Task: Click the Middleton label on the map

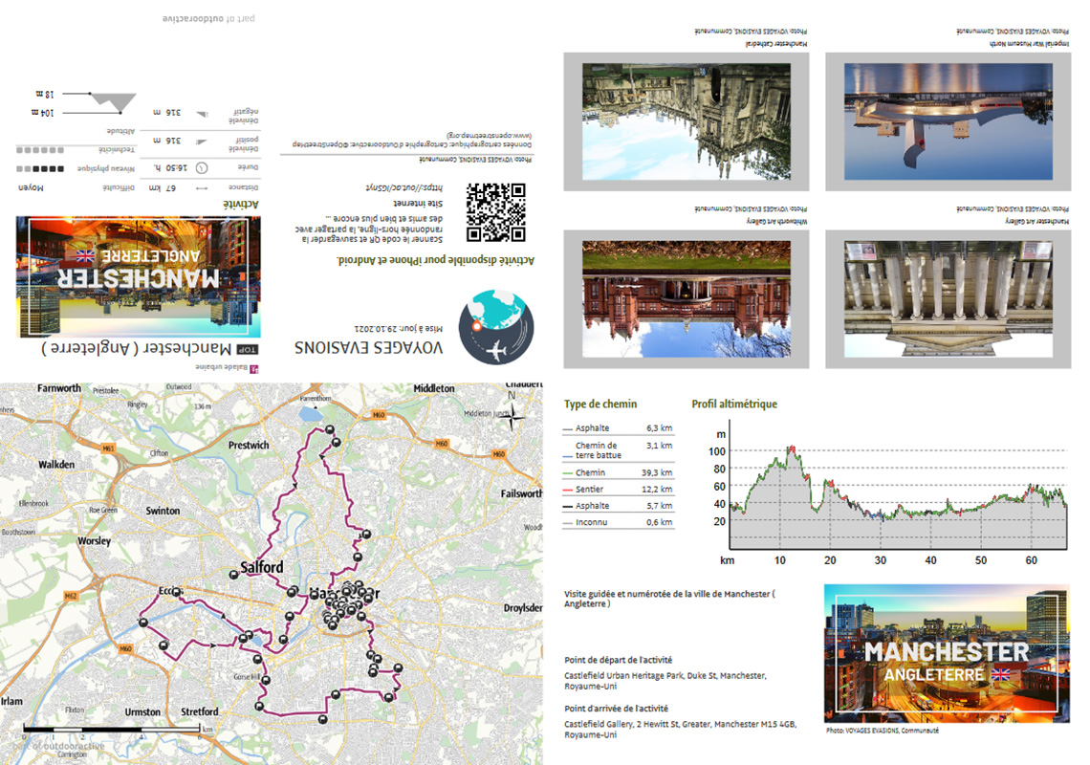Action: [x=434, y=388]
